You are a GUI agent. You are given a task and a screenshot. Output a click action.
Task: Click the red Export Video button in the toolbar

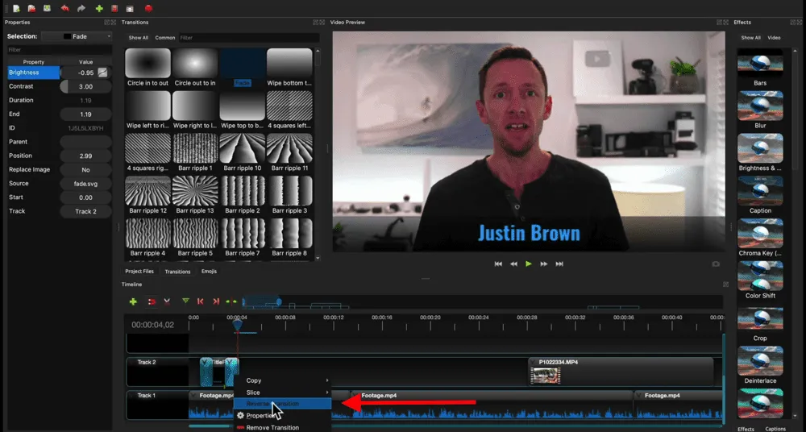point(148,8)
